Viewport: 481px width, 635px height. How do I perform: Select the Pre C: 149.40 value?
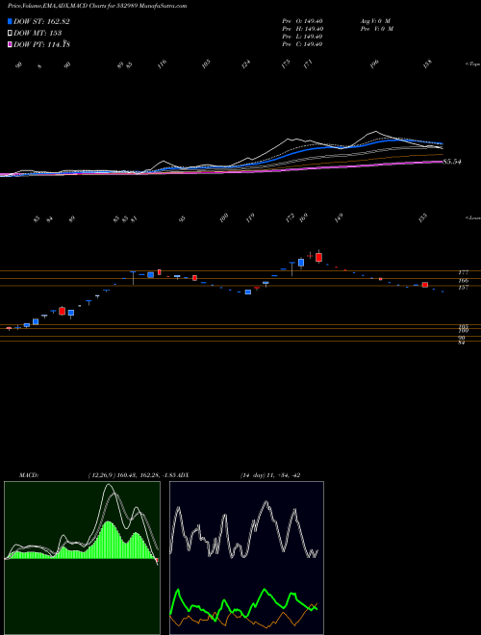coord(302,44)
